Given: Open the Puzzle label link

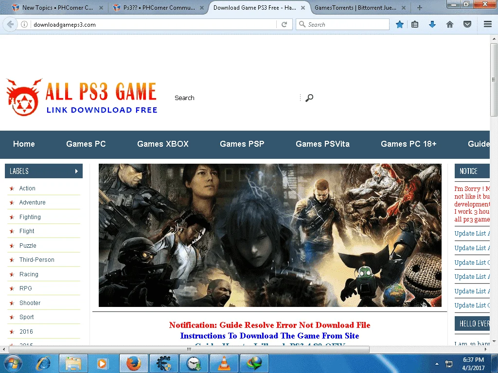Looking at the screenshot, I should click(x=28, y=245).
